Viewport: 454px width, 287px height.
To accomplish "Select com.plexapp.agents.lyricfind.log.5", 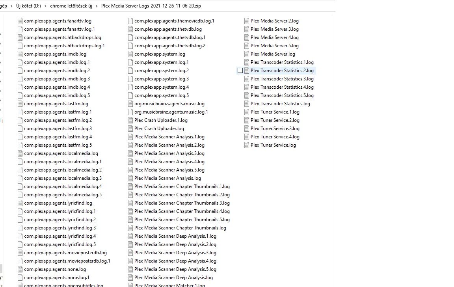I will pos(60,244).
